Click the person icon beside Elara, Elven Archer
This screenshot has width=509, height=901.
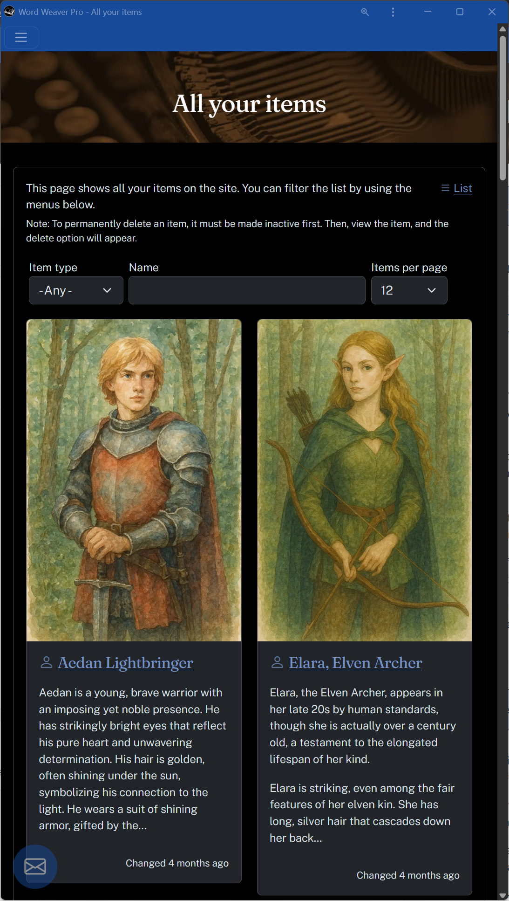[x=277, y=662]
